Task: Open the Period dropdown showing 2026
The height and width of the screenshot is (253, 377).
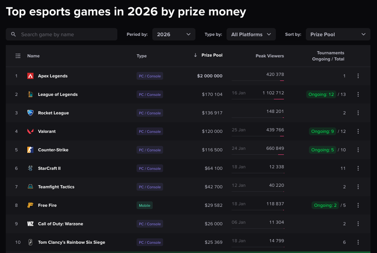Action: pyautogui.click(x=173, y=34)
